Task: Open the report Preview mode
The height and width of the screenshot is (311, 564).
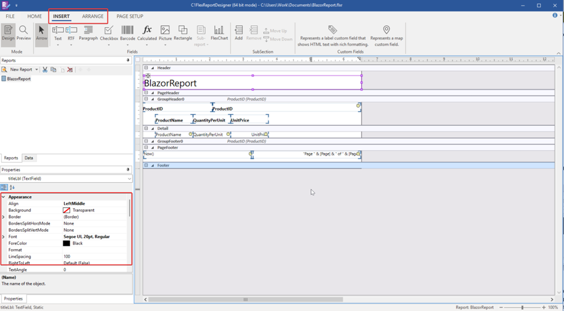Action: point(24,34)
